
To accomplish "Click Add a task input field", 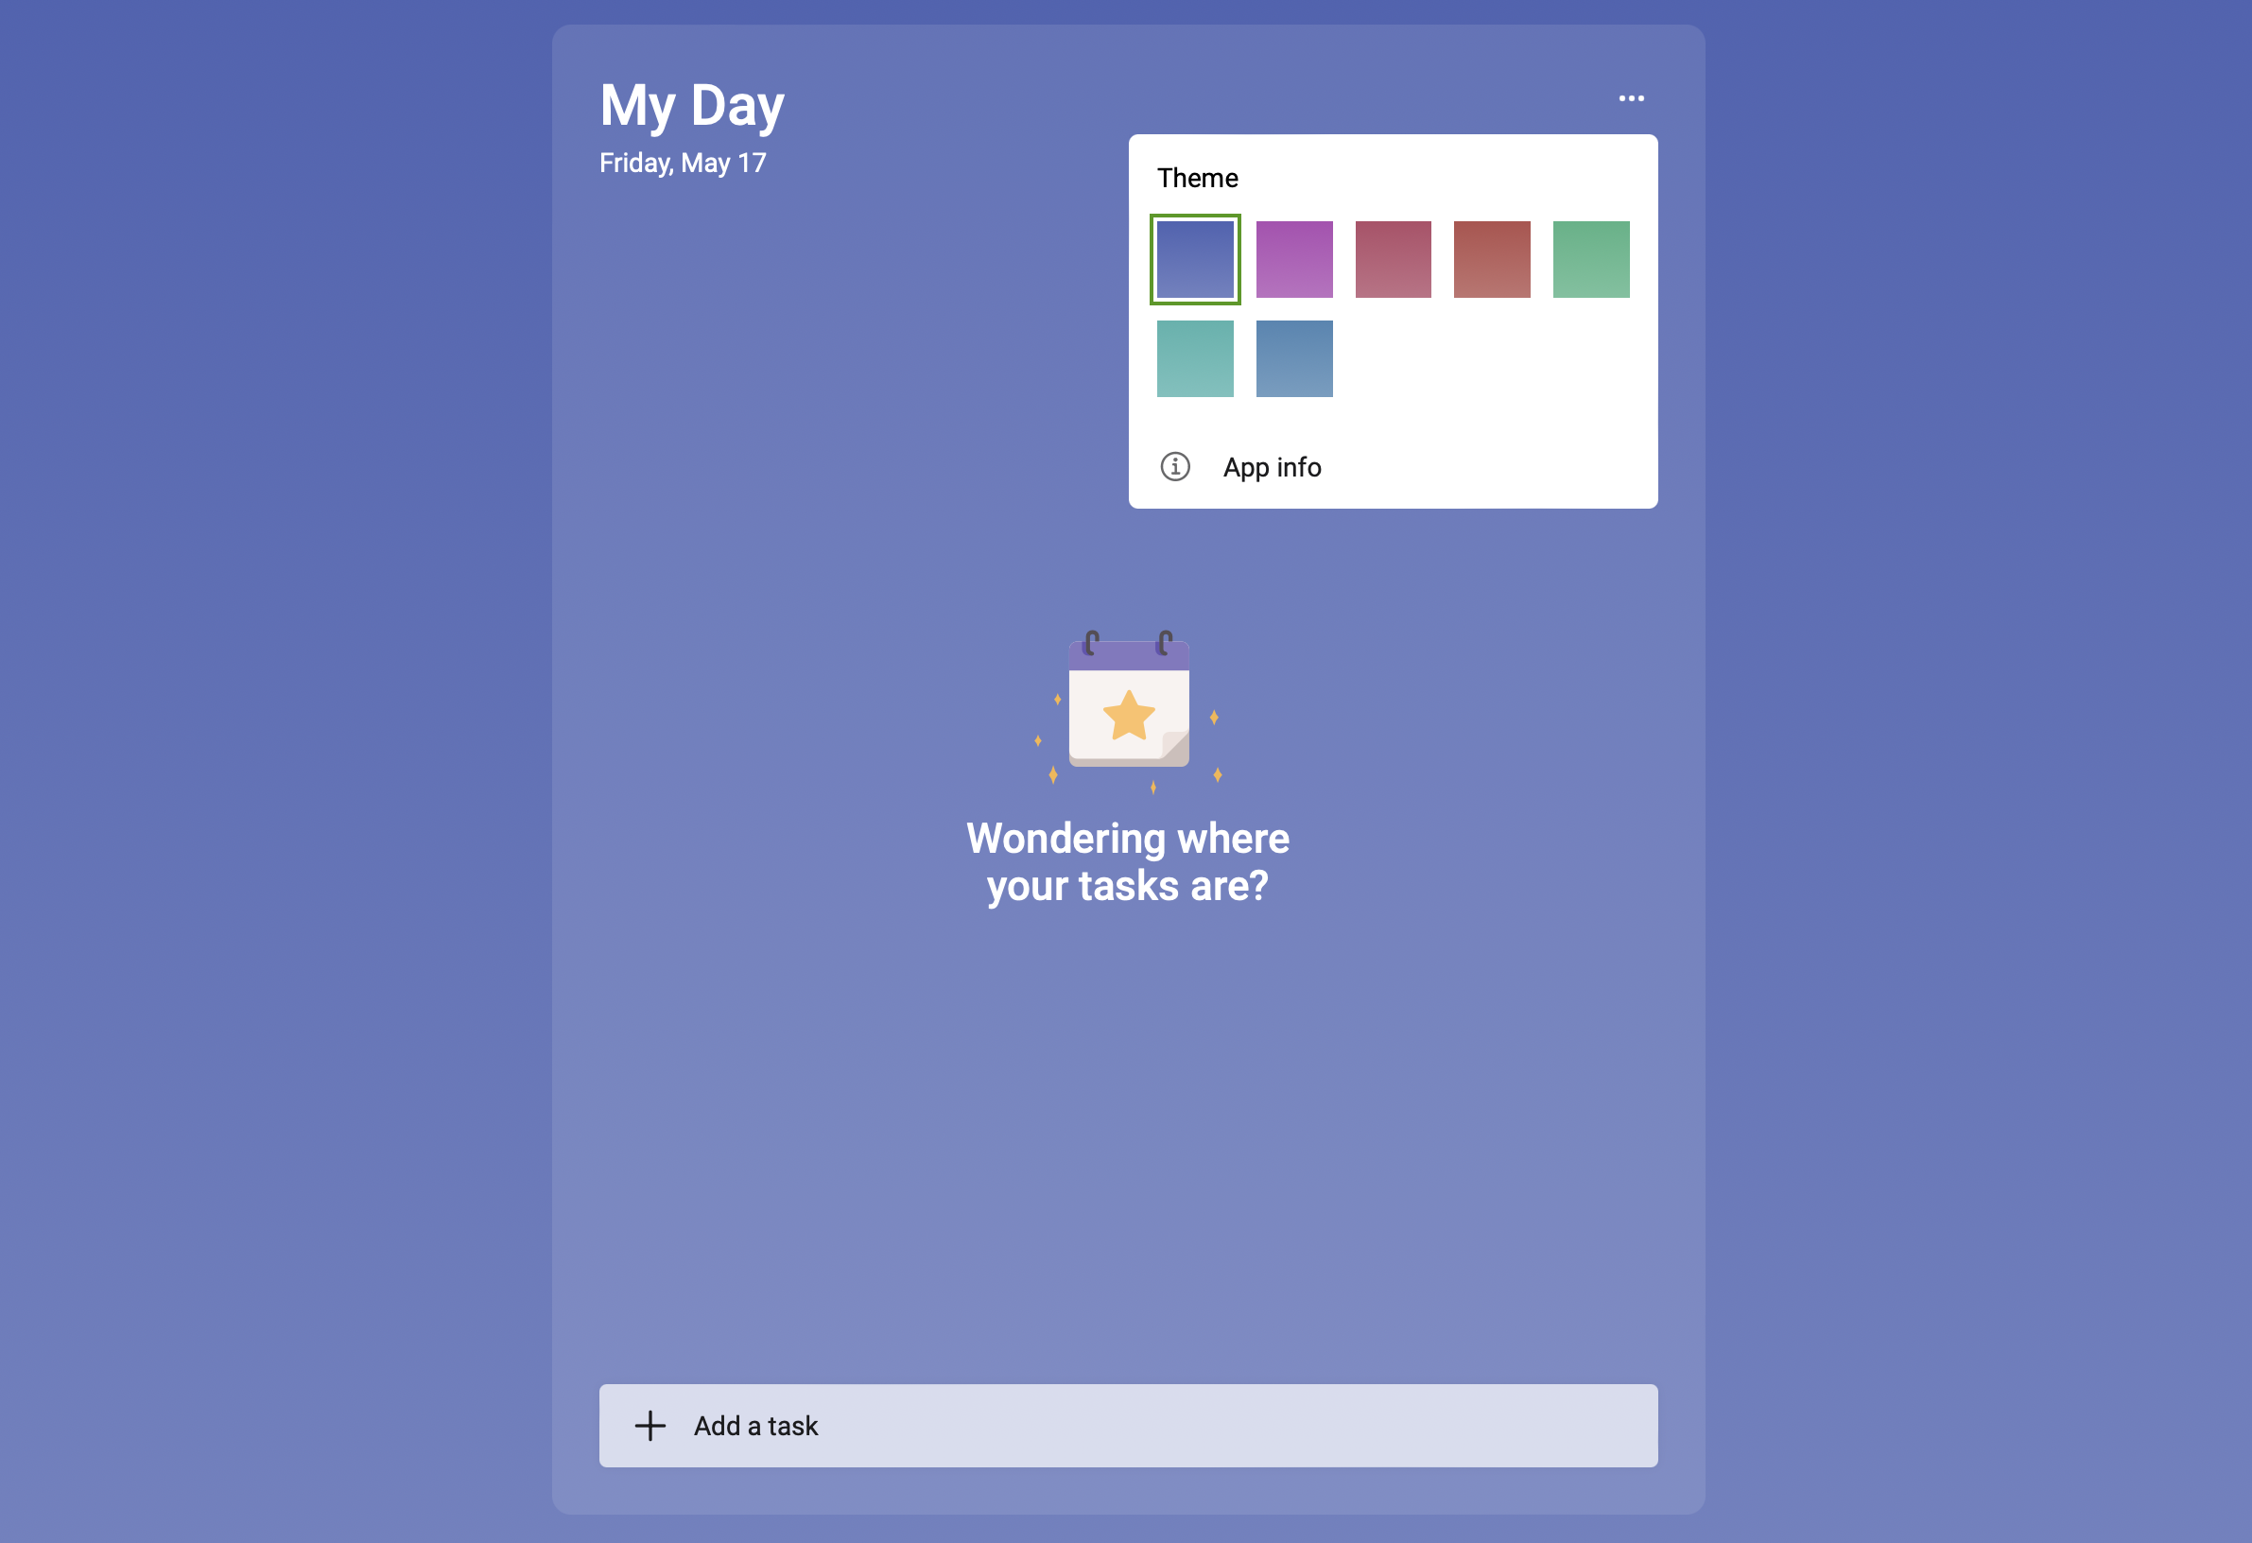I will 1130,1425.
